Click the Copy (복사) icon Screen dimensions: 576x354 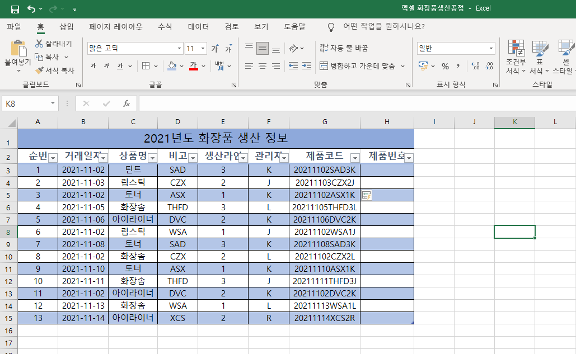point(39,57)
